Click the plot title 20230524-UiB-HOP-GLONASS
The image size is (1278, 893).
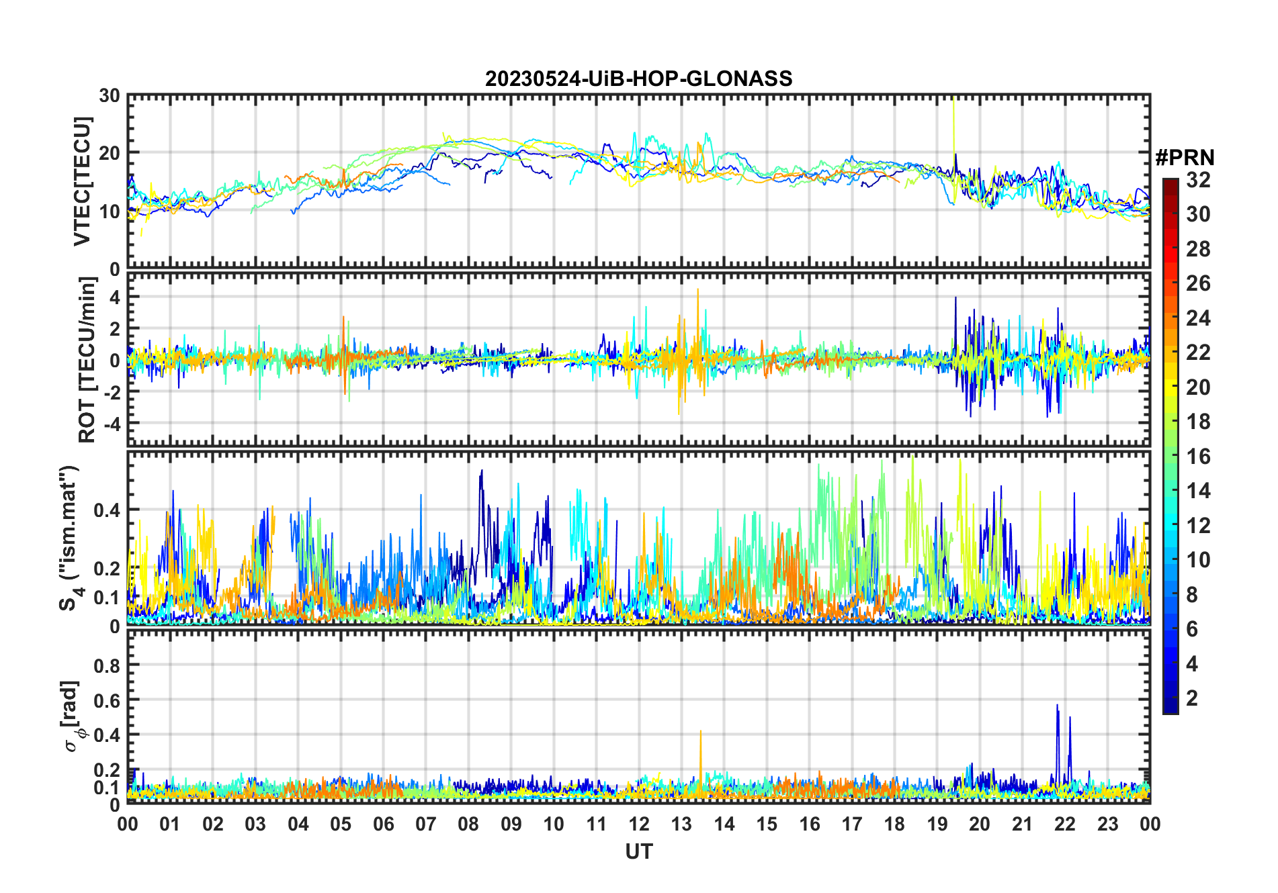click(x=638, y=79)
